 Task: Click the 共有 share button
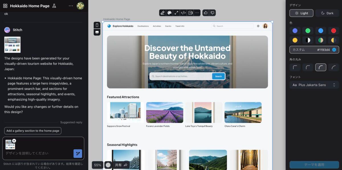click(121, 165)
